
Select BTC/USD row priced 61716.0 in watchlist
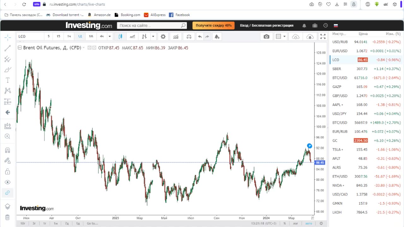tap(366, 78)
